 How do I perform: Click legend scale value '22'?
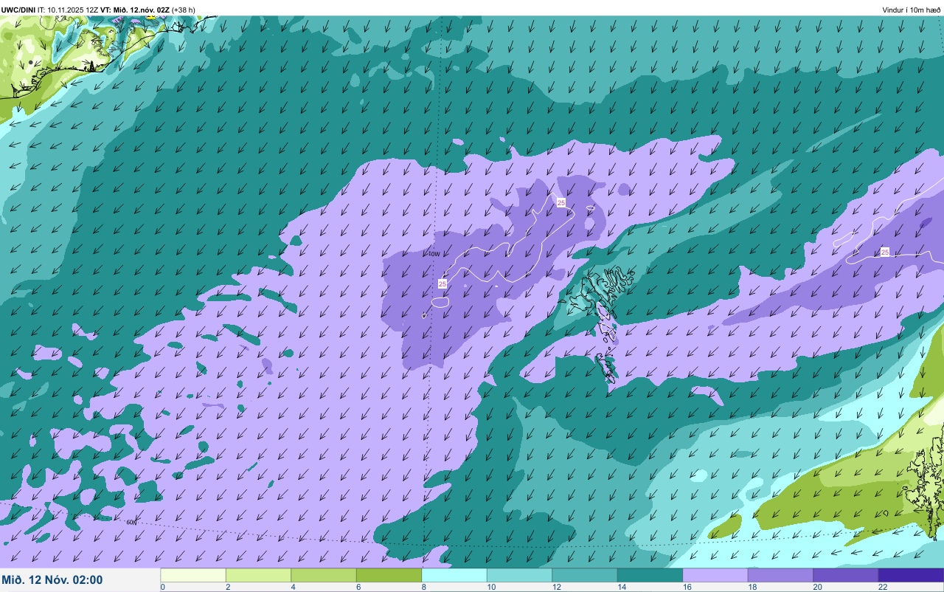[883, 588]
